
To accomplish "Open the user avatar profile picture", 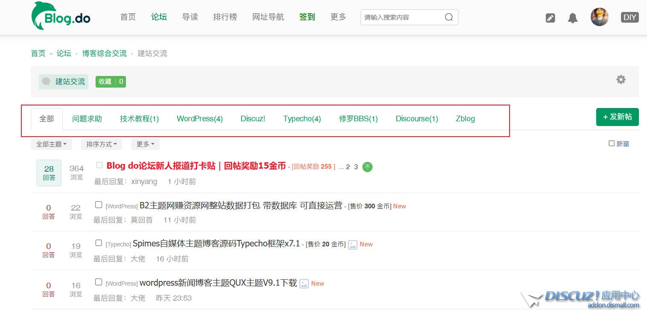I will [x=599, y=17].
